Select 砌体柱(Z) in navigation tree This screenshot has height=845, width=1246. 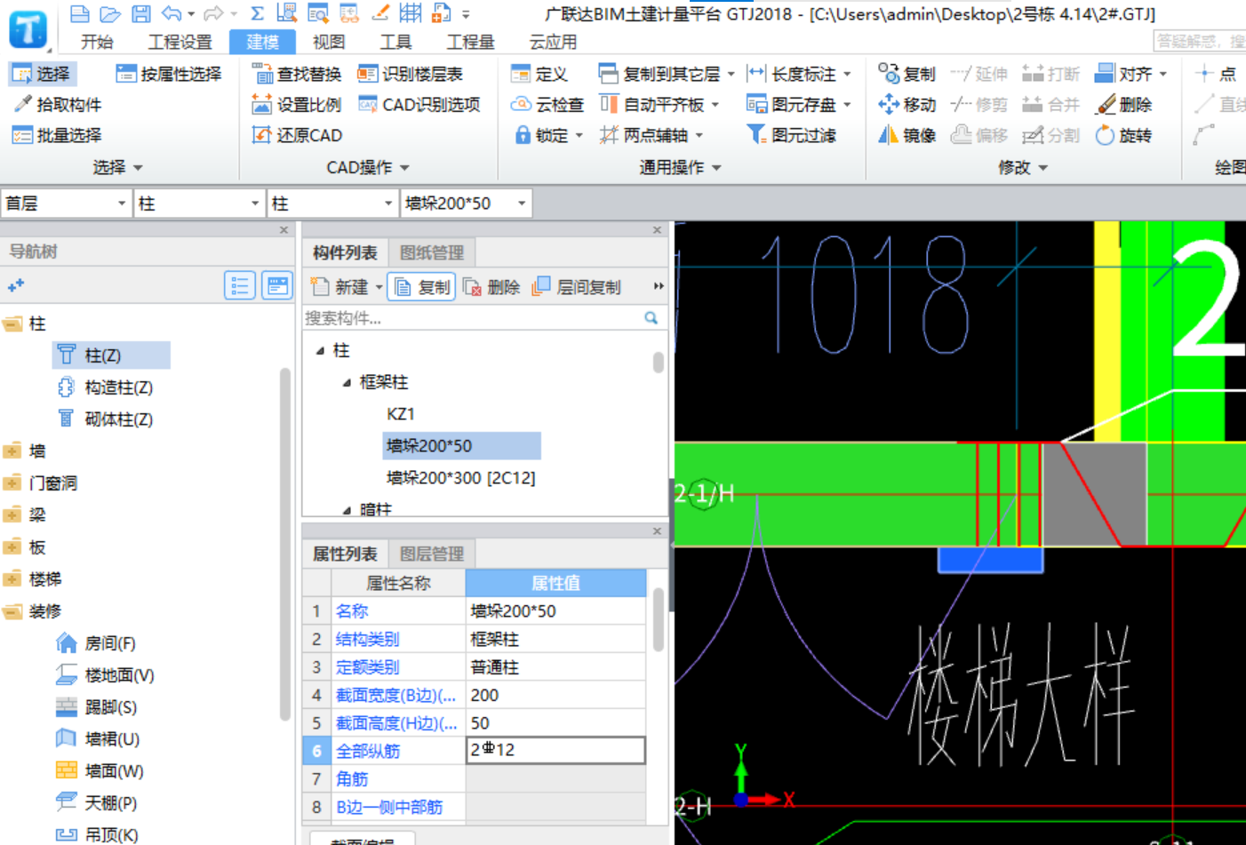click(x=106, y=419)
